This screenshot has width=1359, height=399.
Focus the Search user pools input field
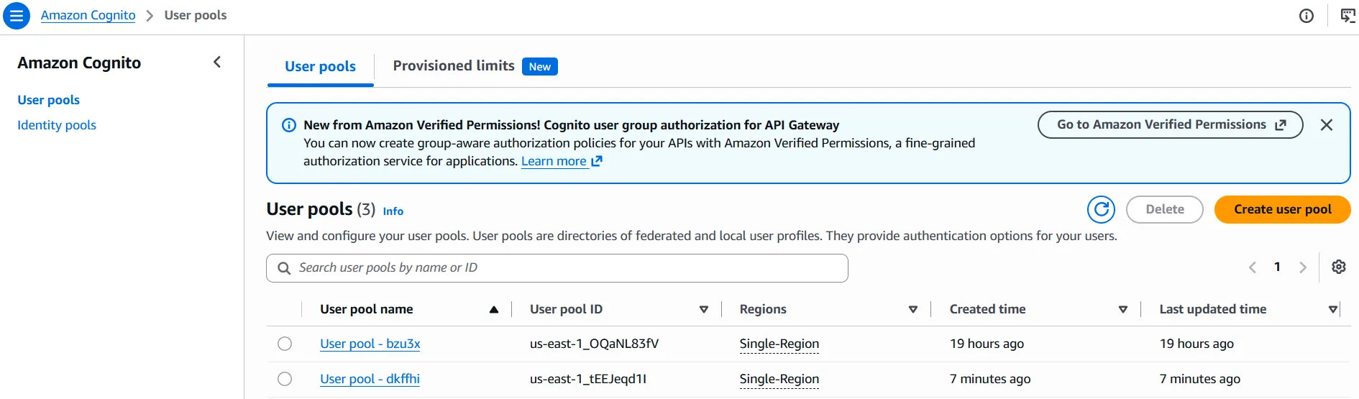click(557, 268)
